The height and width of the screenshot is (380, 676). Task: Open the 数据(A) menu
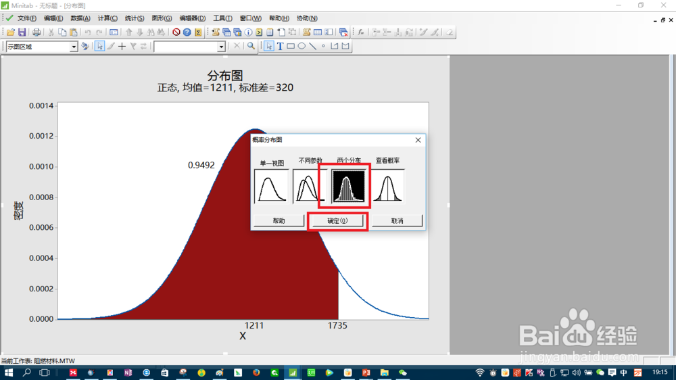80,18
